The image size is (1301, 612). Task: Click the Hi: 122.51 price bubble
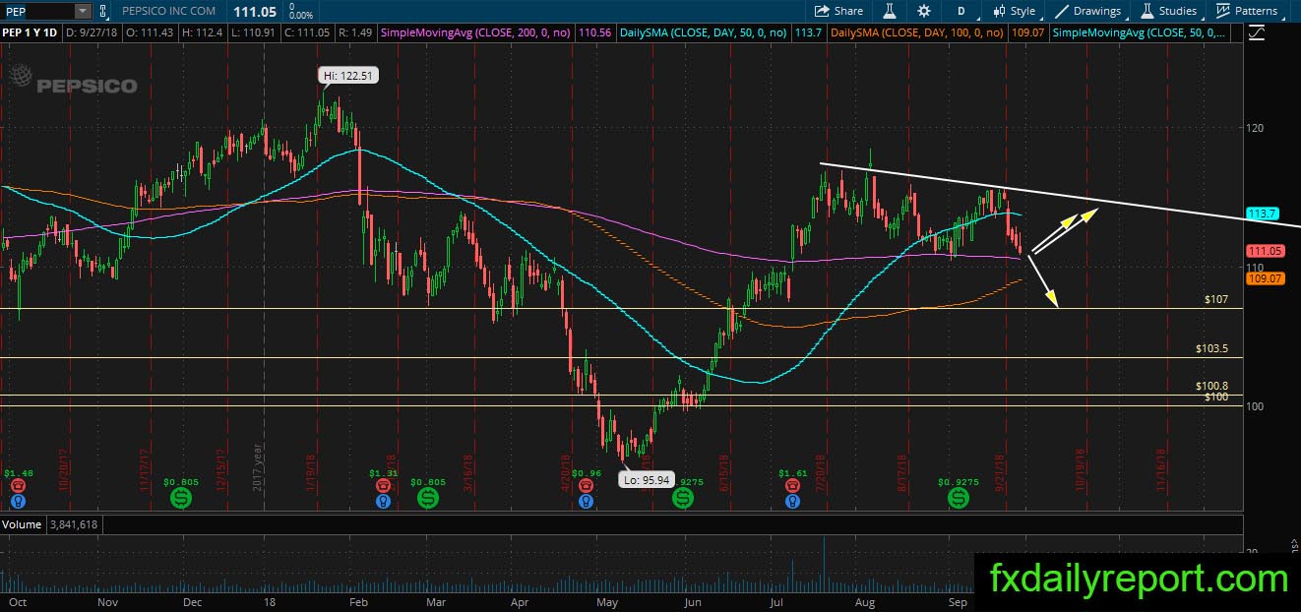click(347, 75)
